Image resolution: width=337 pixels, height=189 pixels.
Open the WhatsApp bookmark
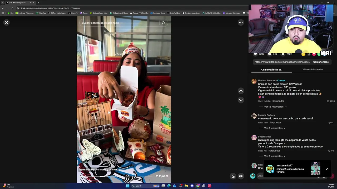[x=41, y=13]
